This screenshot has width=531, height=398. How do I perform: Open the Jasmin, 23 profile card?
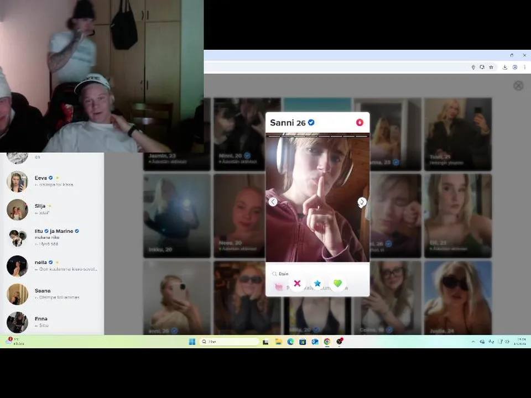tap(177, 161)
